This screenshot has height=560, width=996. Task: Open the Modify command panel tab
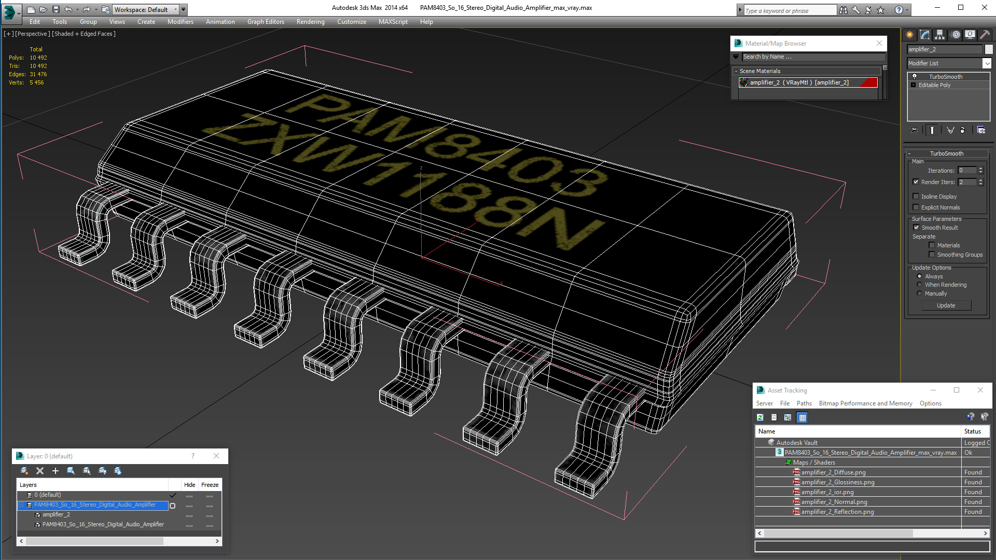click(925, 35)
